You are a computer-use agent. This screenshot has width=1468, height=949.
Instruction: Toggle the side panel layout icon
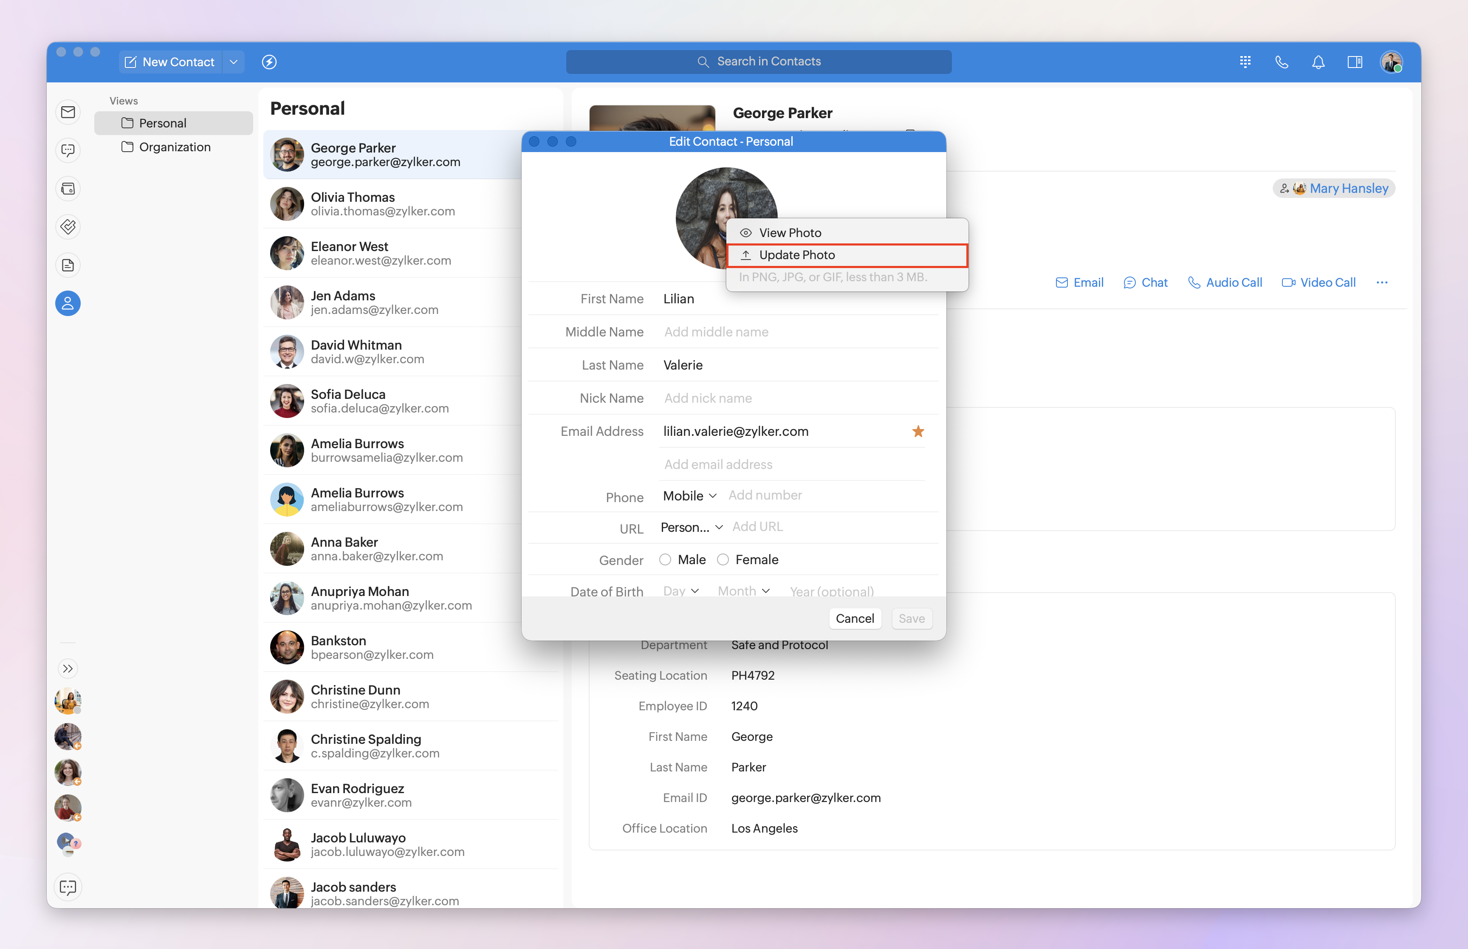pyautogui.click(x=1354, y=62)
